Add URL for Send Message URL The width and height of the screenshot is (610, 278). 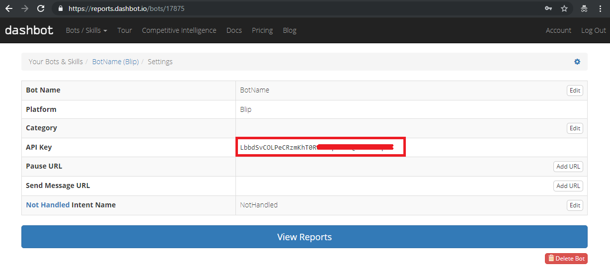click(568, 186)
